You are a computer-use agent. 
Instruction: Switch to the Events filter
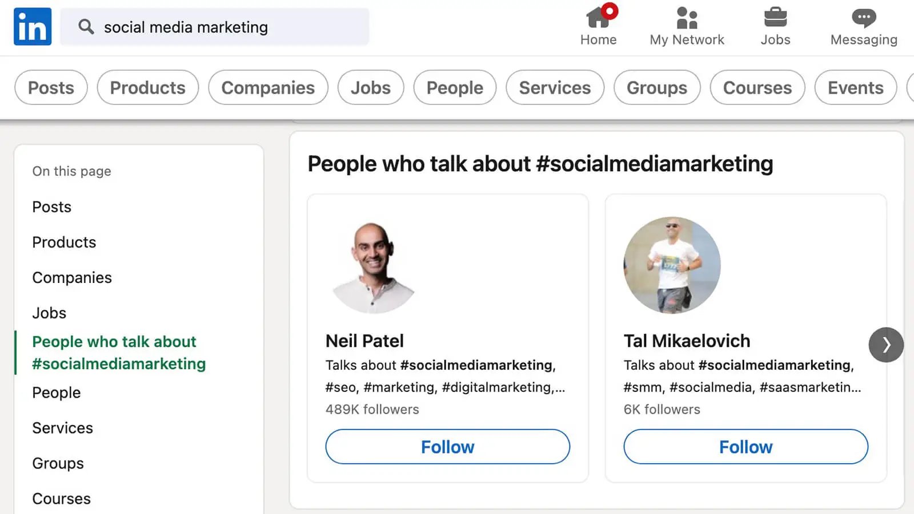tap(855, 87)
